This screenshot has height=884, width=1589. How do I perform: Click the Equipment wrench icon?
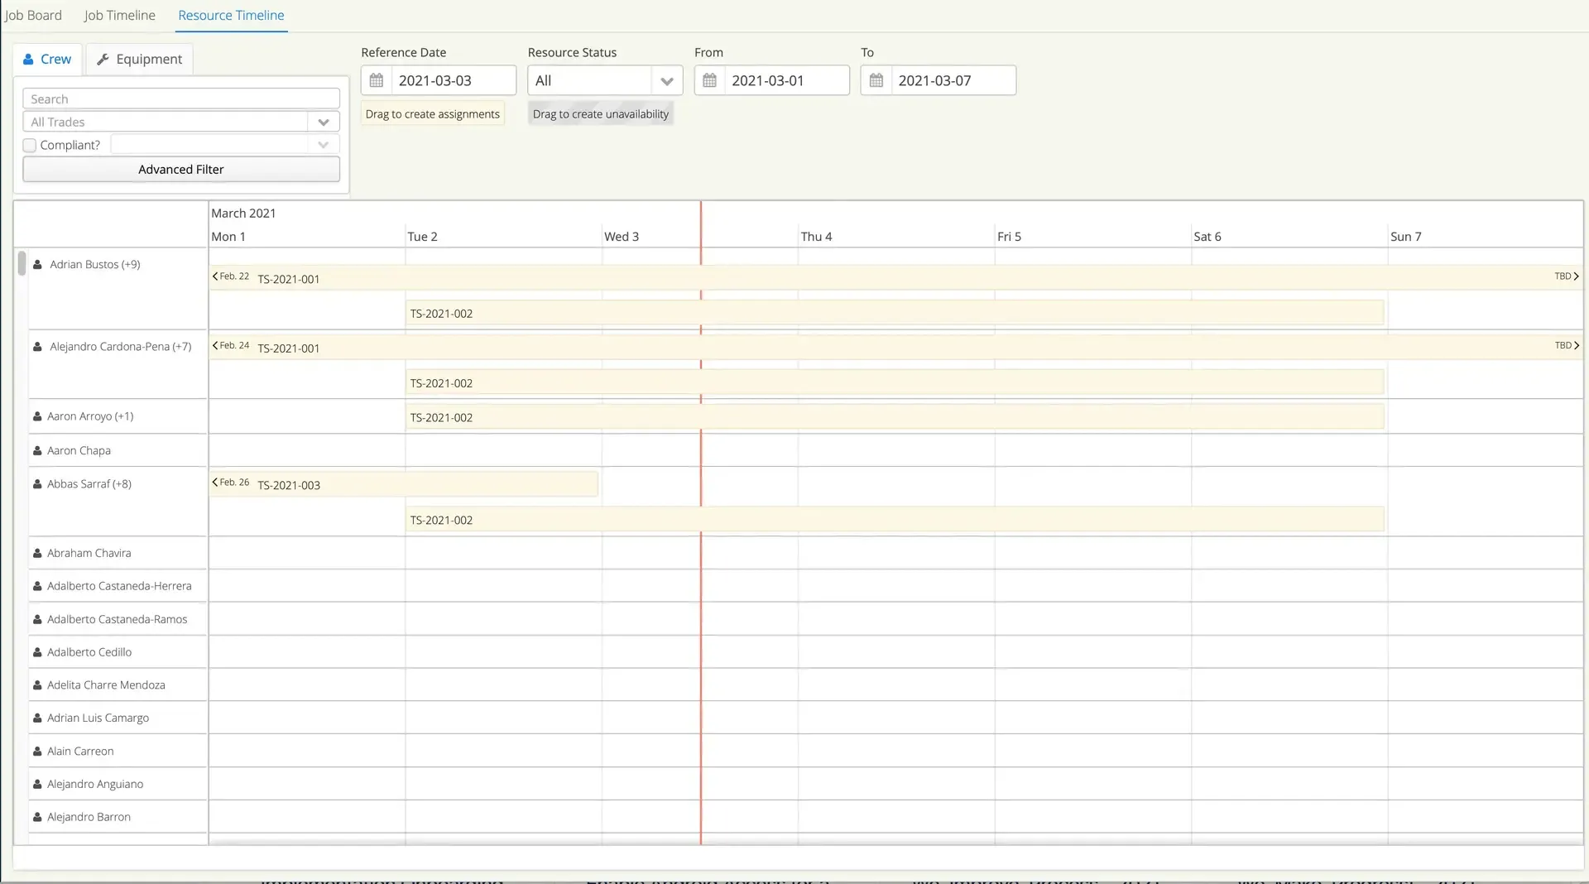coord(103,59)
